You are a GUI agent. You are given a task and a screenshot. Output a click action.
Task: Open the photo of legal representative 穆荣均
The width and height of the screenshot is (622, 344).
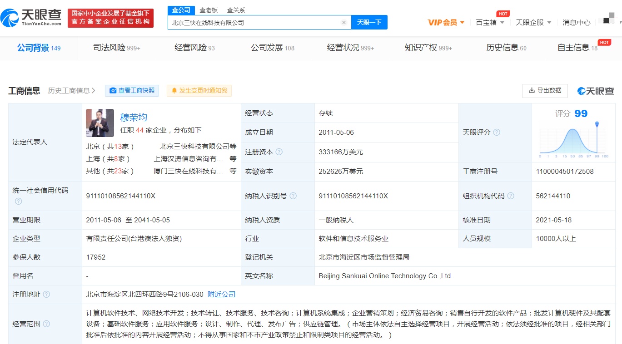click(x=100, y=123)
